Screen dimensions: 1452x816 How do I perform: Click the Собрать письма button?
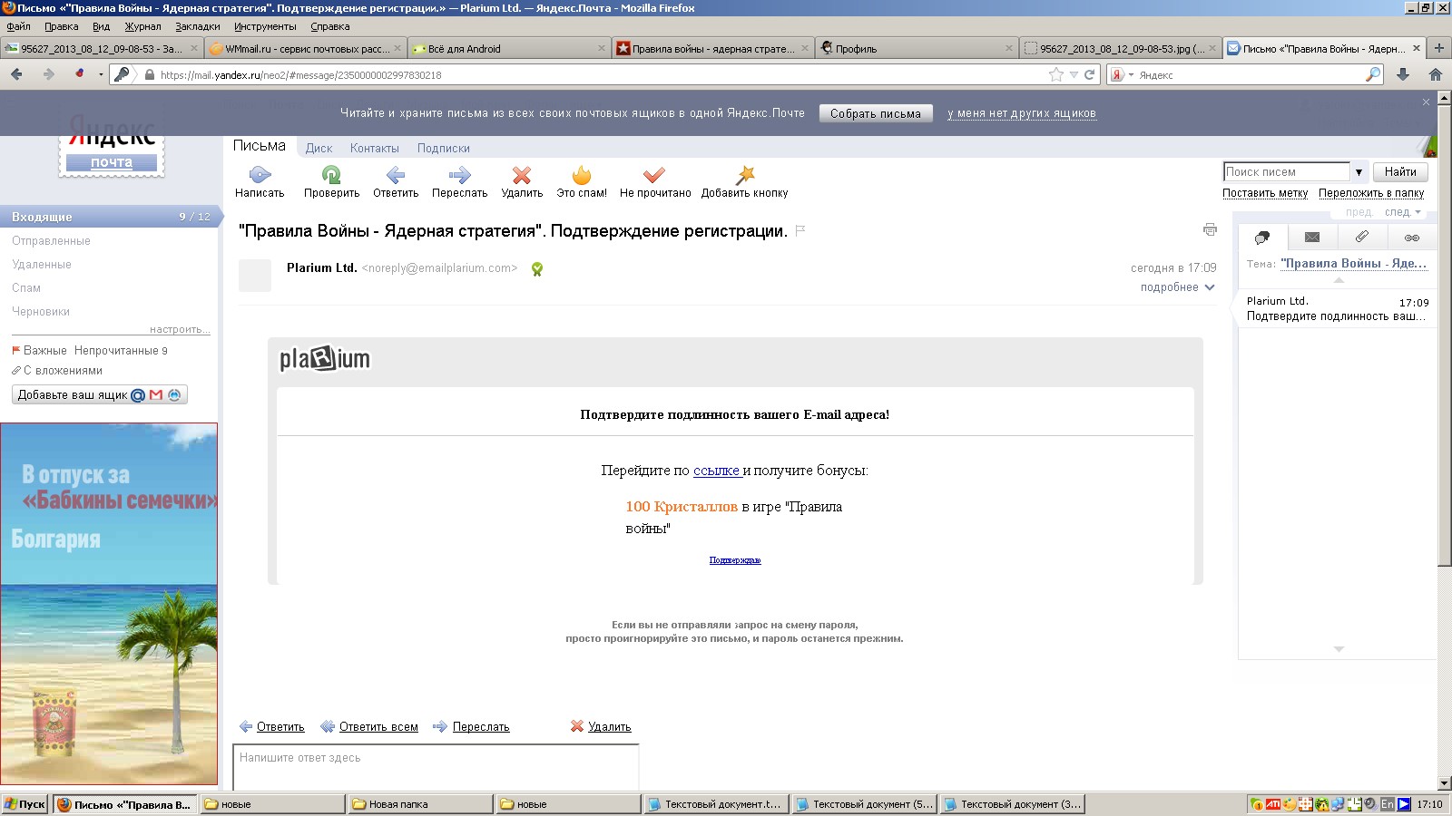pos(876,113)
